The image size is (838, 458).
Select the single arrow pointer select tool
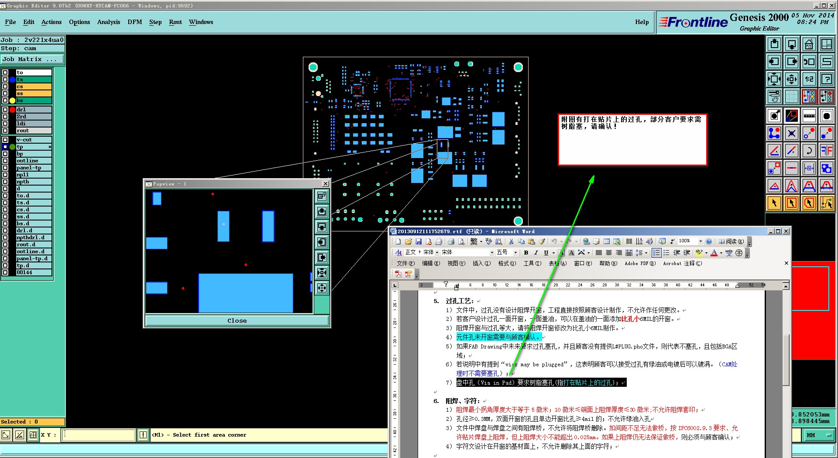click(x=774, y=203)
